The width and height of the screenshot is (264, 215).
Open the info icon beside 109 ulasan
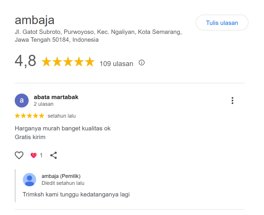[x=141, y=63]
